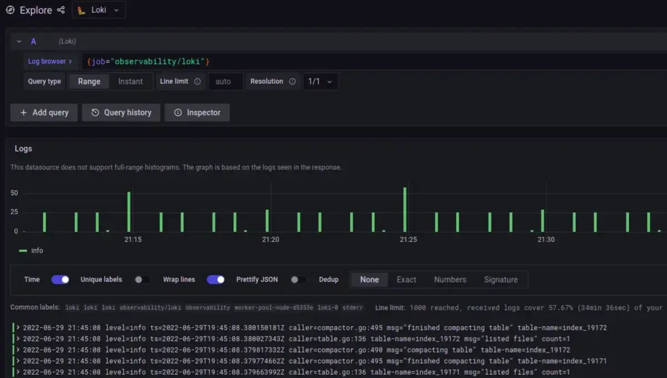Click the tallest histogram bar near 21:25
Screen dimensions: 667x378
(x=405, y=210)
